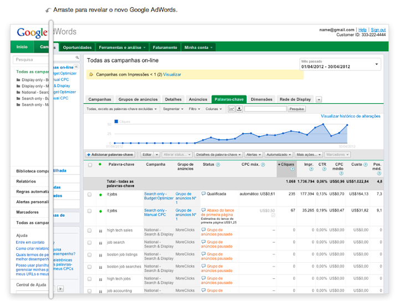399x301 pixels.
Task: Click the speech bubble beside Abaixo do lance
Action: (203, 210)
